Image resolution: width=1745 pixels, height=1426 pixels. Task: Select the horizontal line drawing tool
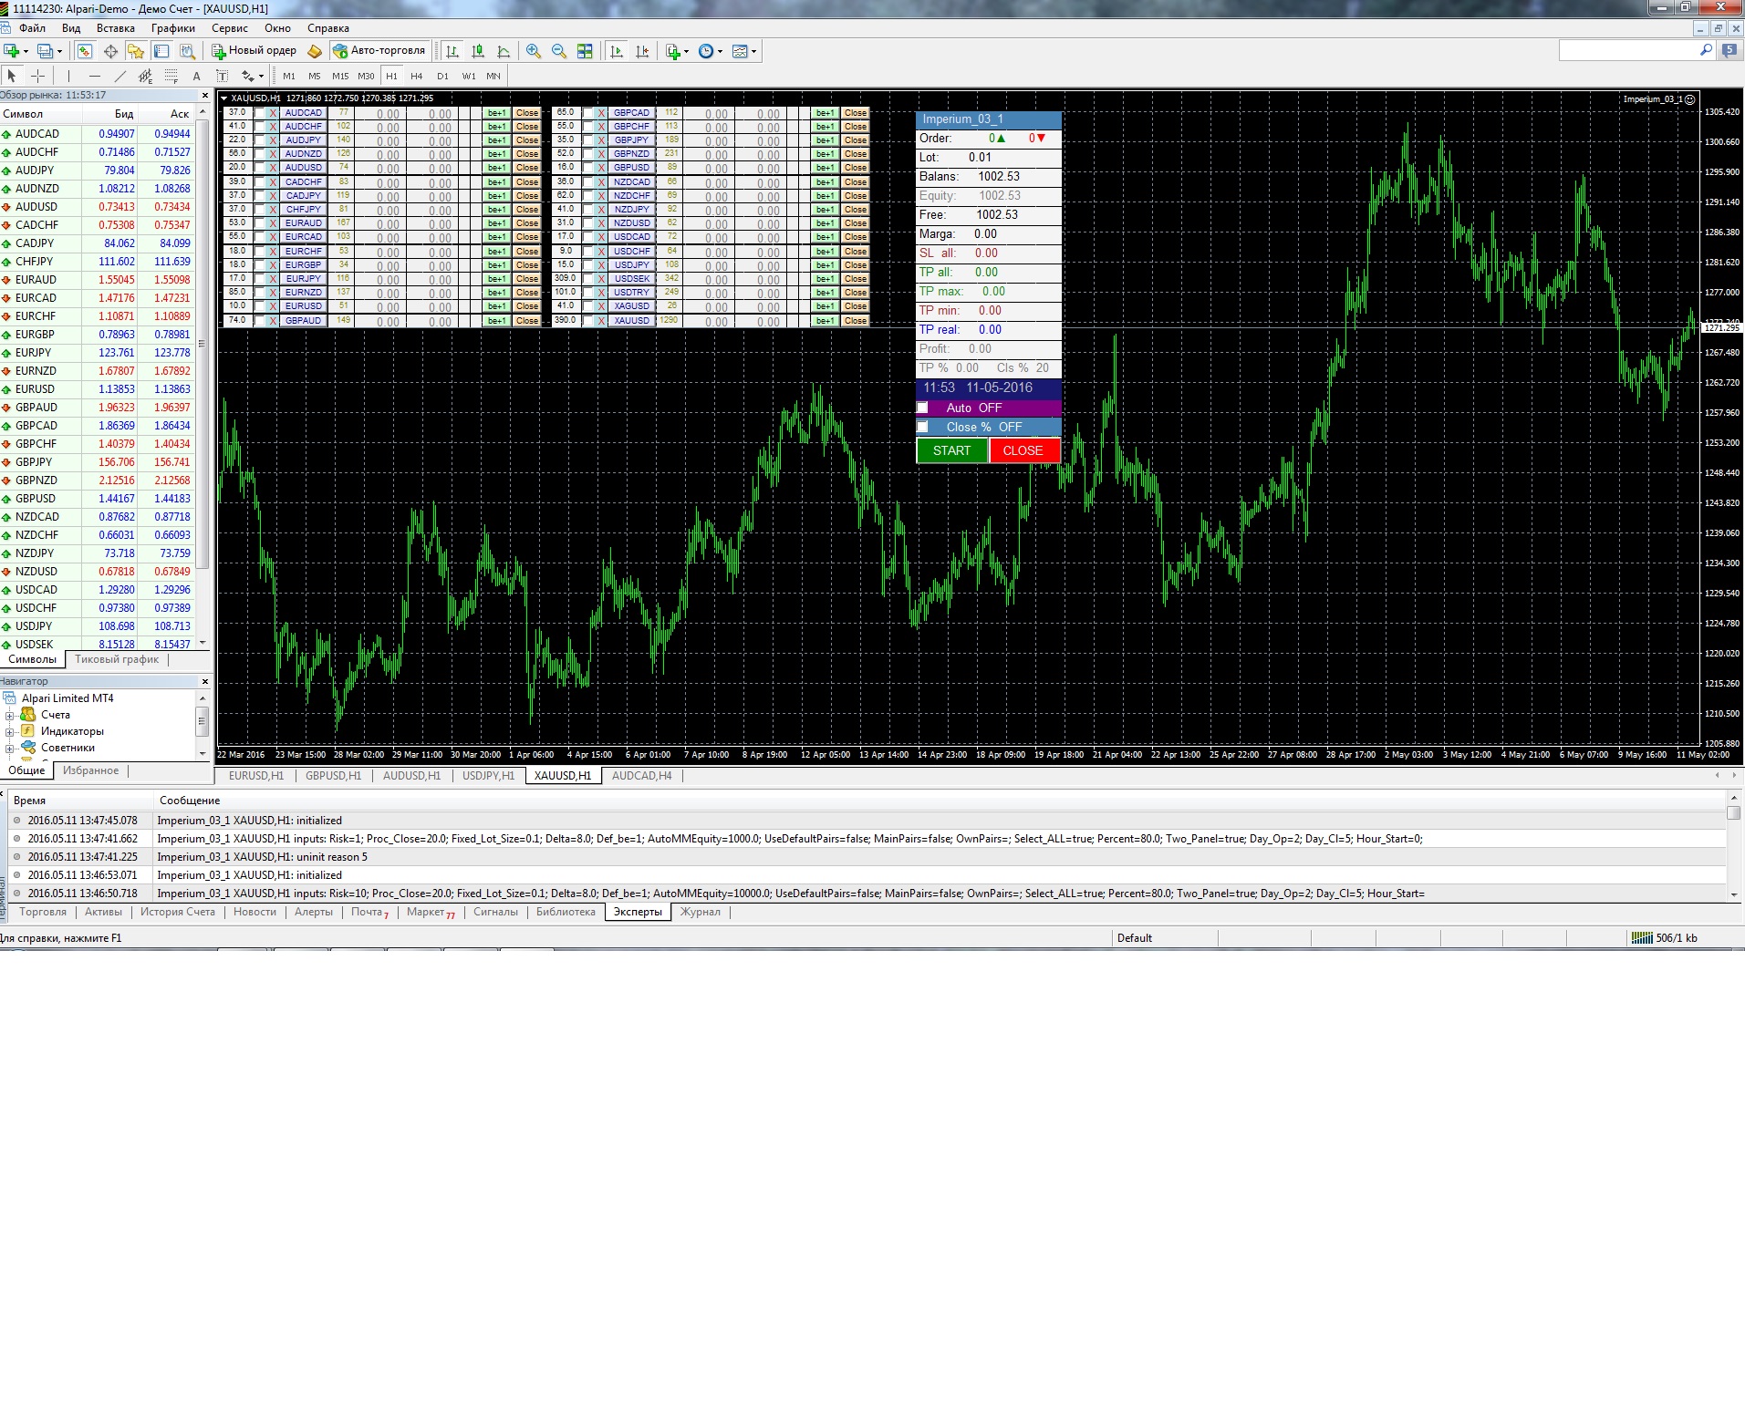(x=94, y=76)
